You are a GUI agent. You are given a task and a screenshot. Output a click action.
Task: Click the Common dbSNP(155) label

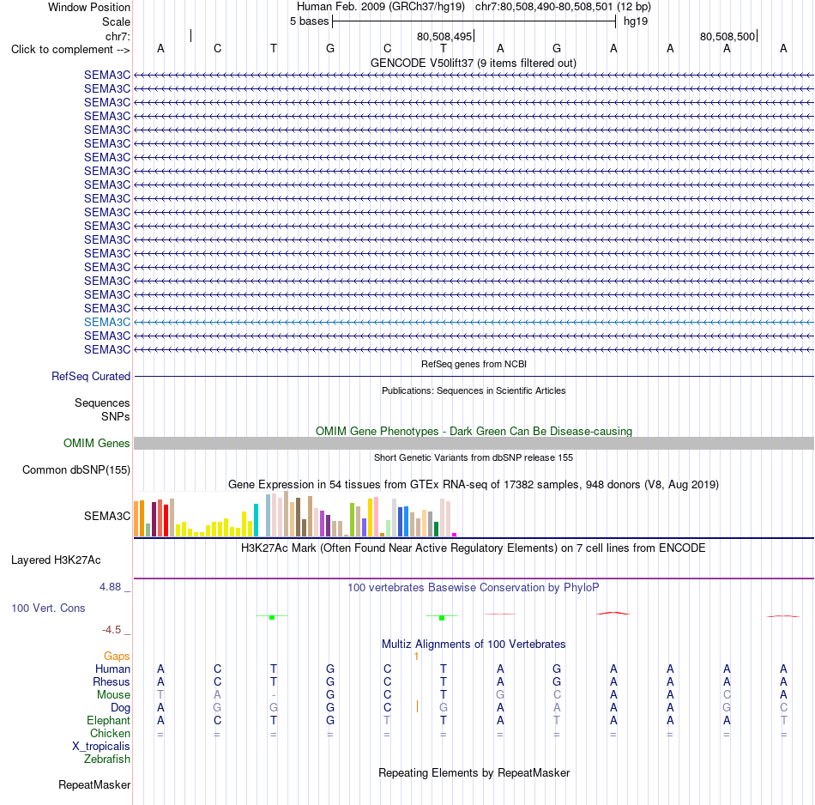[x=75, y=469]
